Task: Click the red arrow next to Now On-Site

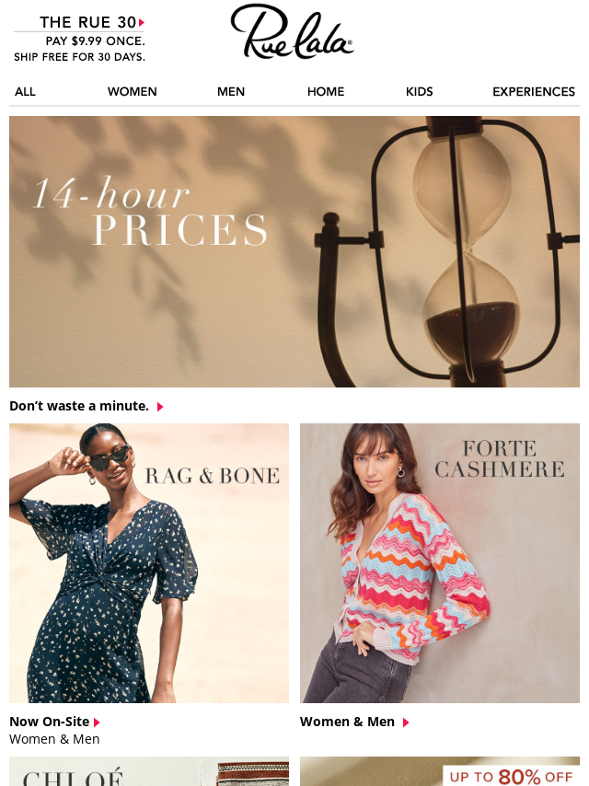Action: tap(98, 722)
